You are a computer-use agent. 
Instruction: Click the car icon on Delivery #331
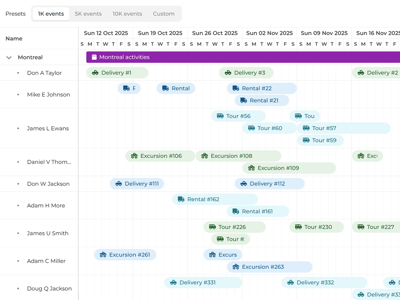pos(173,282)
